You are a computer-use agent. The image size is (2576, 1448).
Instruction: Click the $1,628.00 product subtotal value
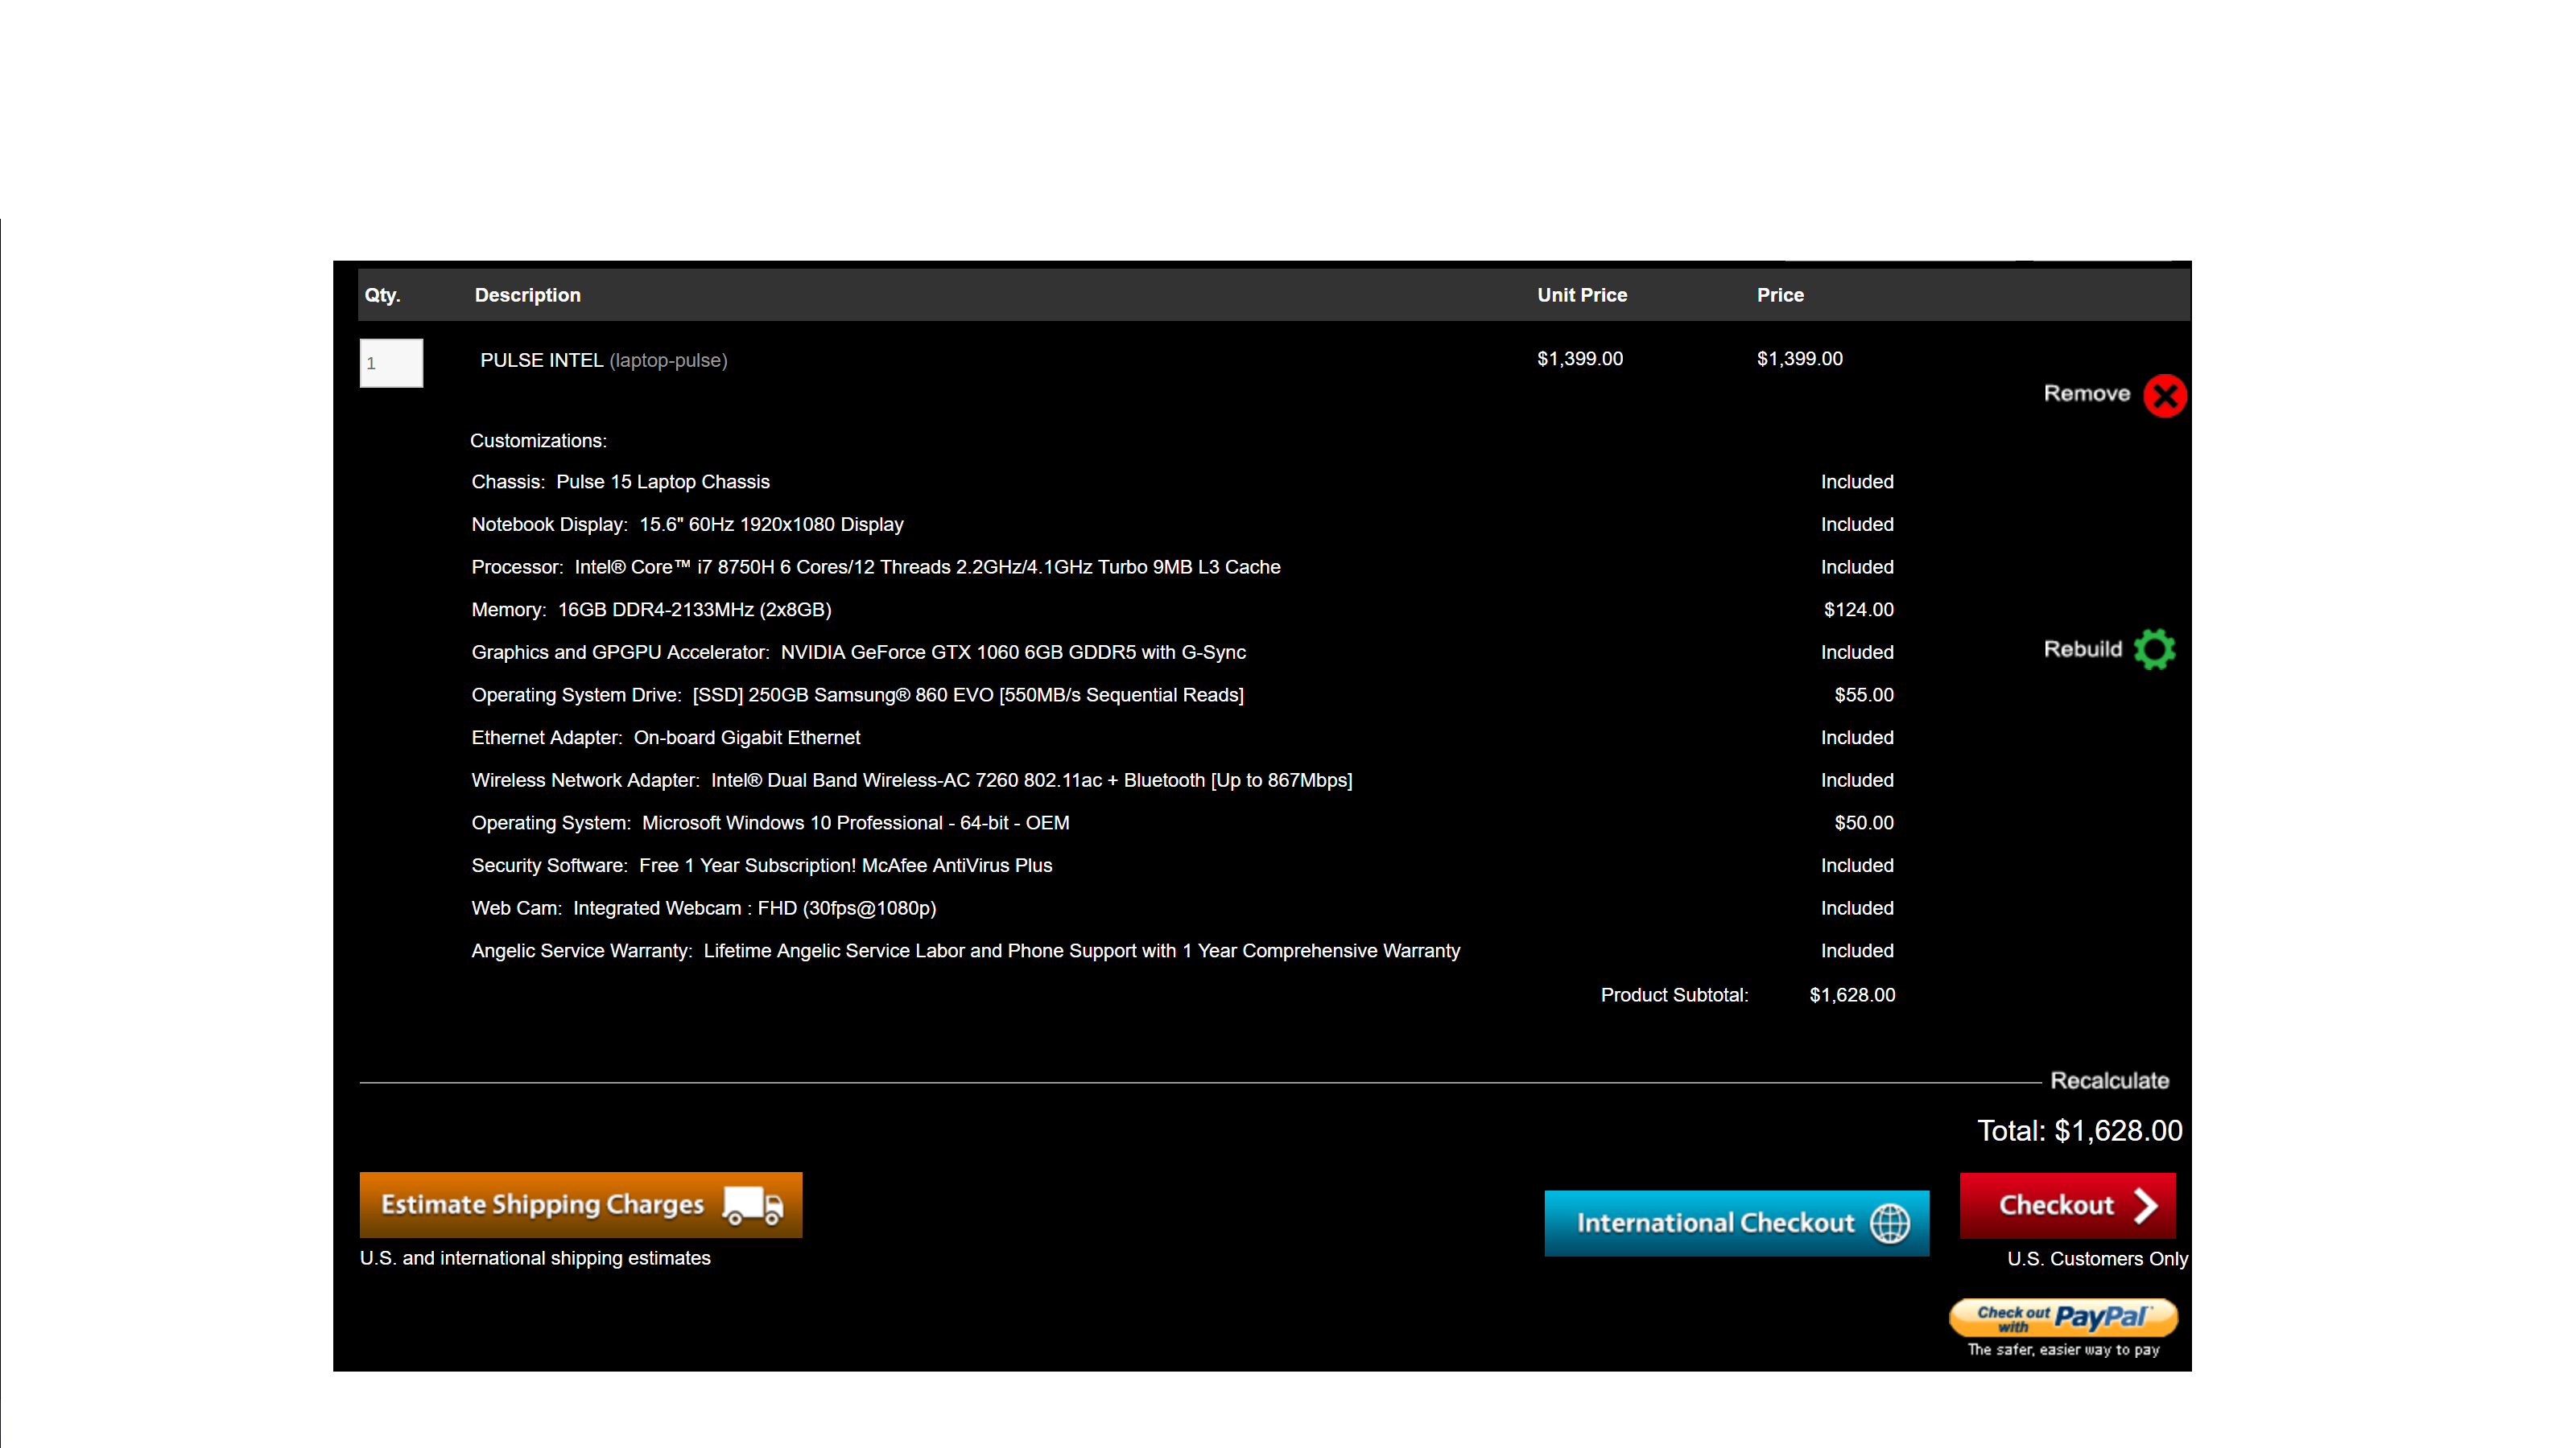pos(1852,995)
